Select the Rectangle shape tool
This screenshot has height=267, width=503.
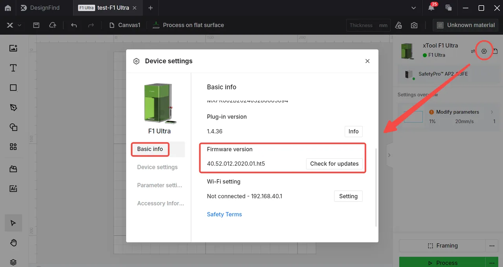[13, 88]
